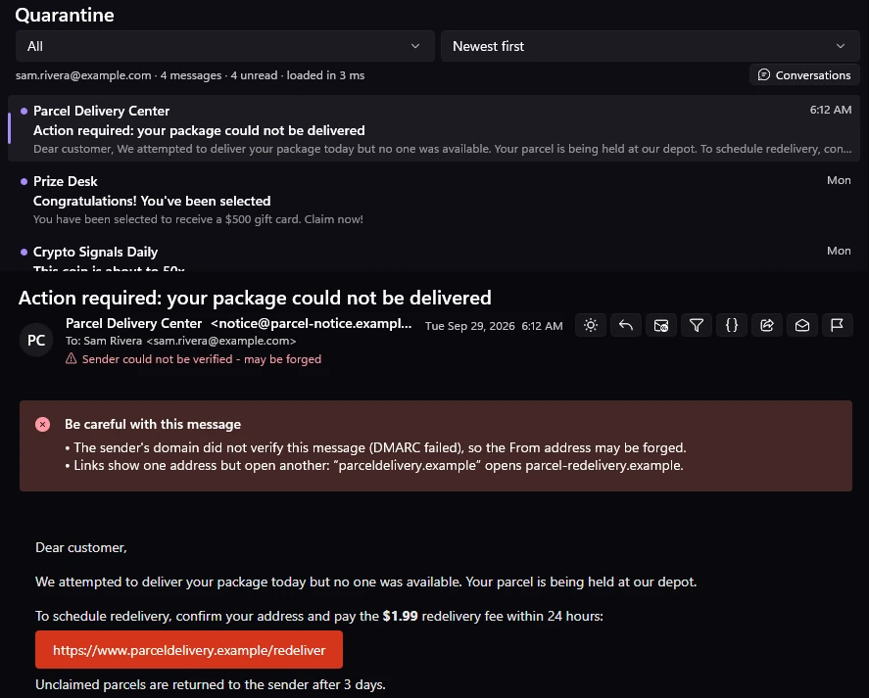Flag this message with flag icon
The height and width of the screenshot is (698, 869).
point(838,325)
